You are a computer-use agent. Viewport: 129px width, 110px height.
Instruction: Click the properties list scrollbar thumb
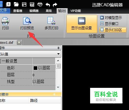click(x=58, y=66)
